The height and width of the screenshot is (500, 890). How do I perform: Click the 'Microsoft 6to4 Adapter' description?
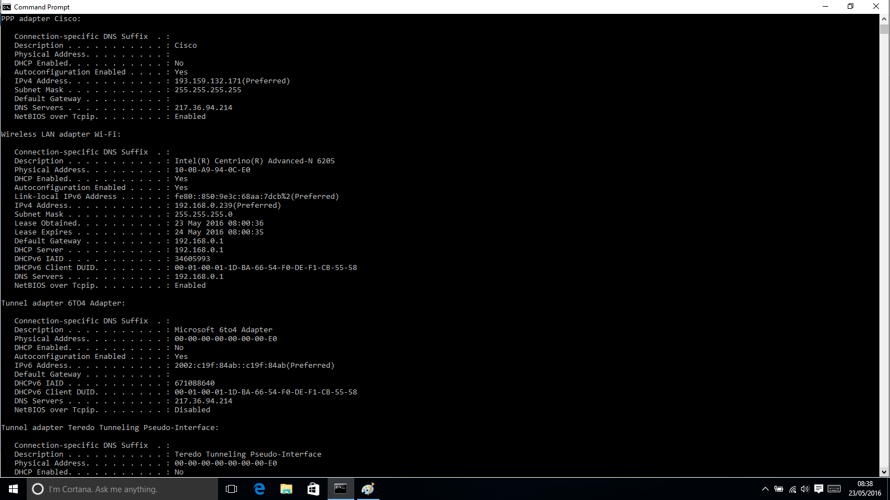(224, 330)
